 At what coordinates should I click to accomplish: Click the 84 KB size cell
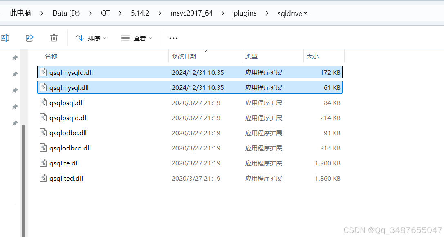click(332, 103)
